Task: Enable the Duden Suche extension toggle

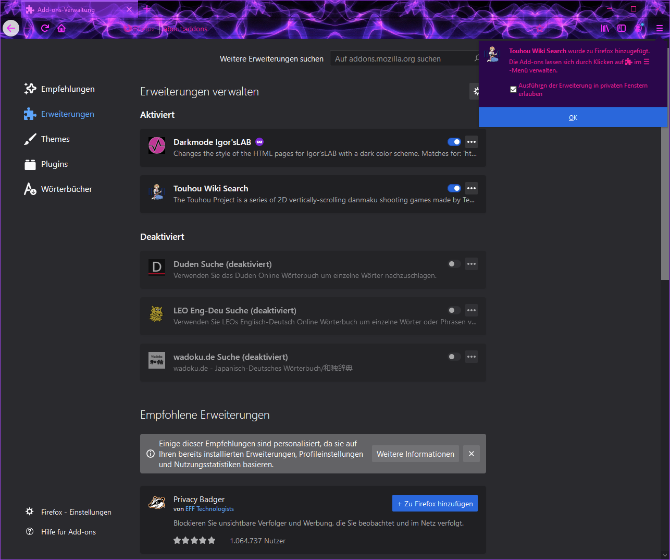Action: point(454,264)
